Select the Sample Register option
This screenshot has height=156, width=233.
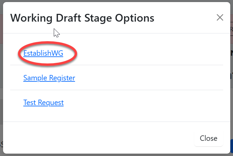pos(49,78)
